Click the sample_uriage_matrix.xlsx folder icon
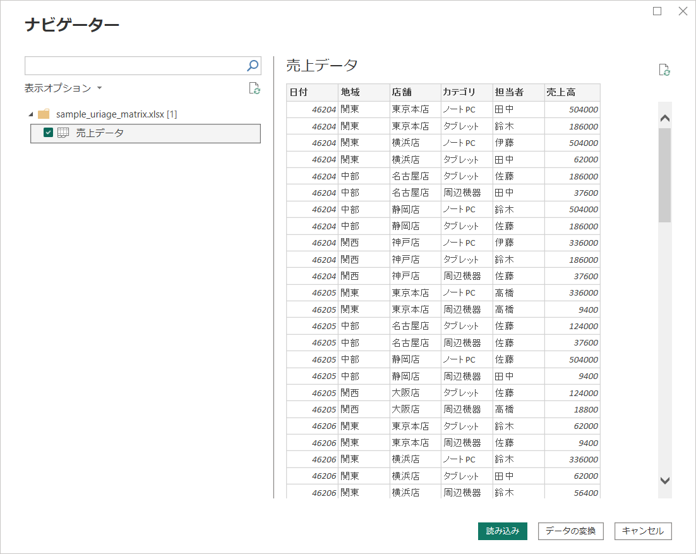 pyautogui.click(x=44, y=114)
